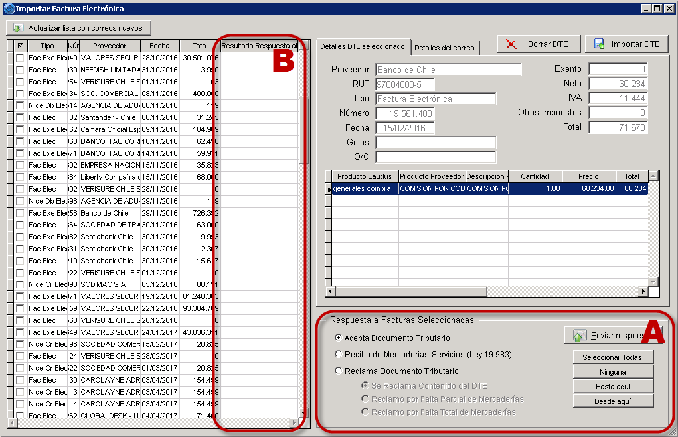Choose Reclamo por Falta Parcial de Mercaderías

click(x=365, y=399)
